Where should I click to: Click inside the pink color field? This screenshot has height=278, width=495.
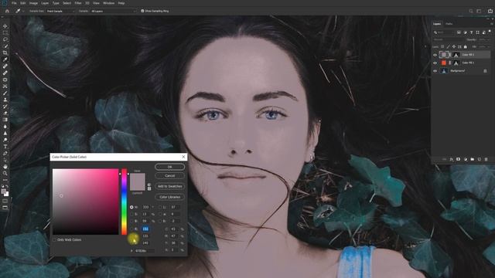point(85,202)
